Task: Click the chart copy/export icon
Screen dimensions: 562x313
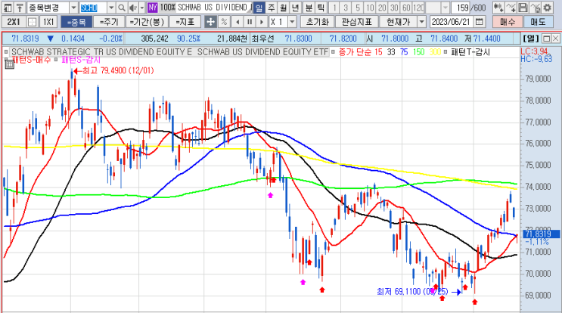Action: tap(535, 8)
